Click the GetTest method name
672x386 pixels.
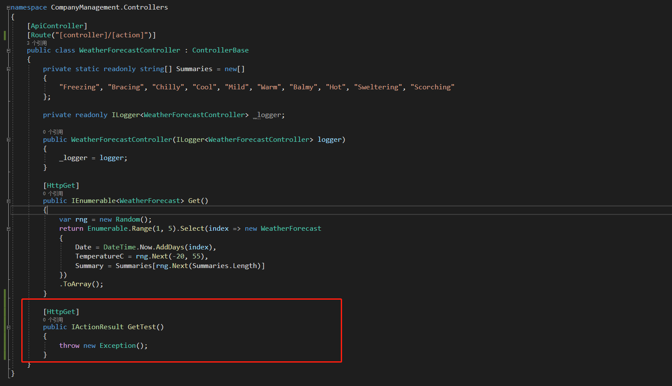click(x=142, y=327)
